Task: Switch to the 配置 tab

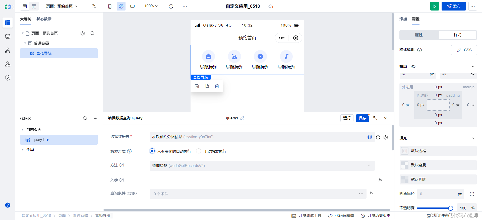Action: tap(416, 19)
